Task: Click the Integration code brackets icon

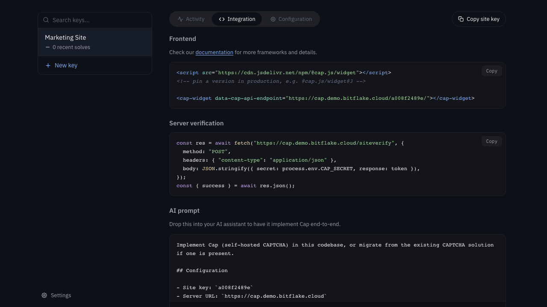Action: tap(222, 19)
